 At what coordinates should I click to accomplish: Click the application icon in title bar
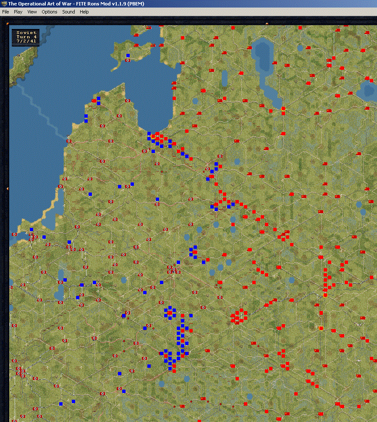(4, 3)
